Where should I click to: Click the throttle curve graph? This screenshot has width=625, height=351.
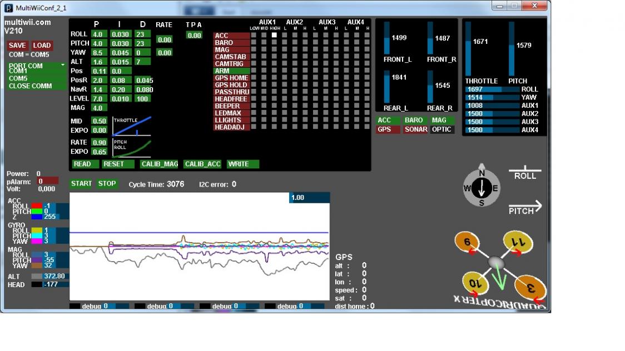point(132,127)
